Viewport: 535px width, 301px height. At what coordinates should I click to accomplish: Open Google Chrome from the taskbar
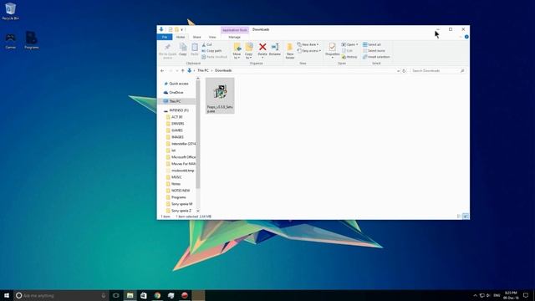157,295
